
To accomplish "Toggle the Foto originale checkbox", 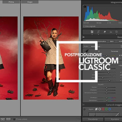I will tap(84, 26).
